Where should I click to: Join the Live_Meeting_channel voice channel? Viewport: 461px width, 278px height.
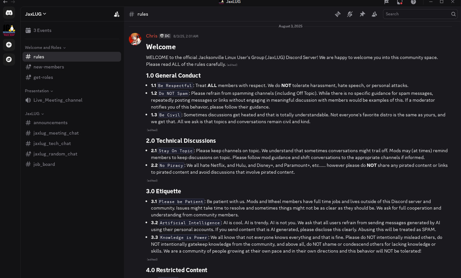click(x=58, y=100)
